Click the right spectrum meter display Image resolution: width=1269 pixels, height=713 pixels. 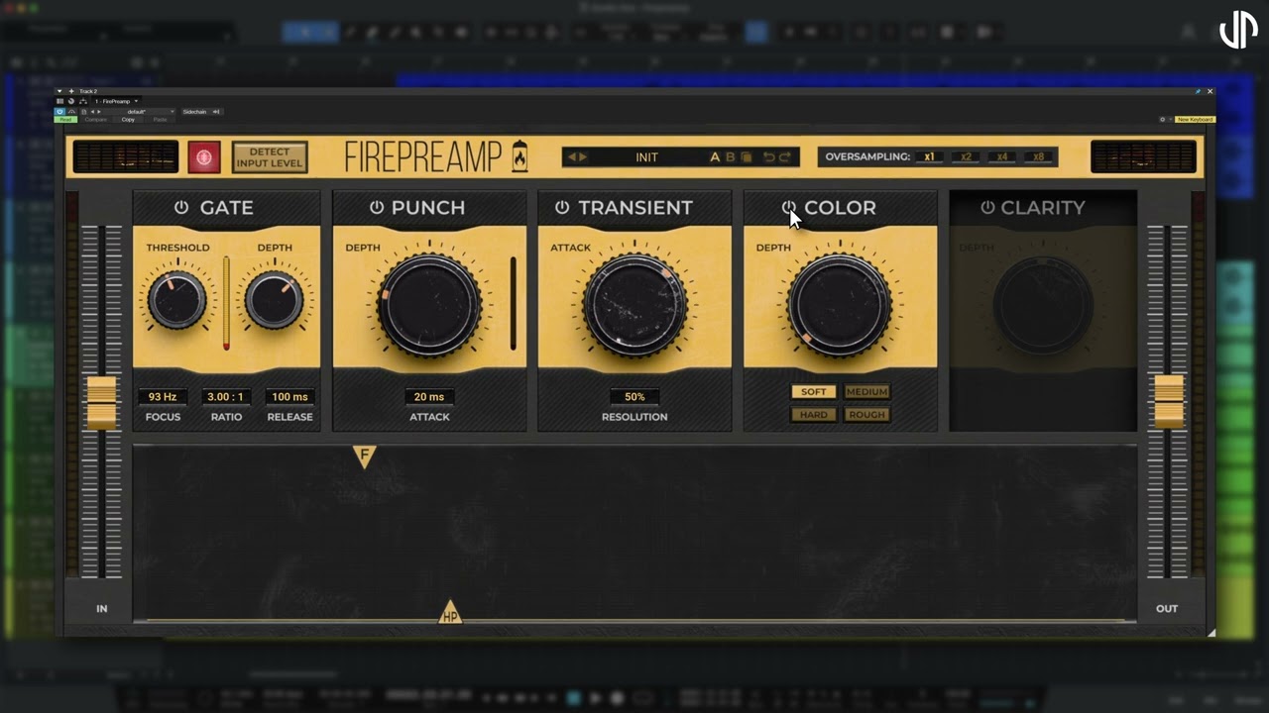[1143, 157]
